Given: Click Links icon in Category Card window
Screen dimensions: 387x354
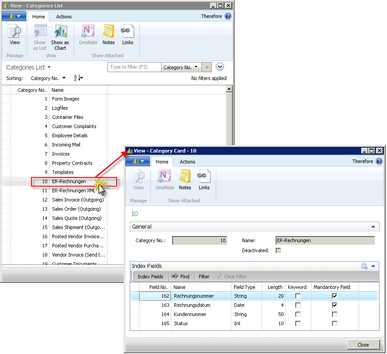Looking at the screenshot, I should (204, 180).
